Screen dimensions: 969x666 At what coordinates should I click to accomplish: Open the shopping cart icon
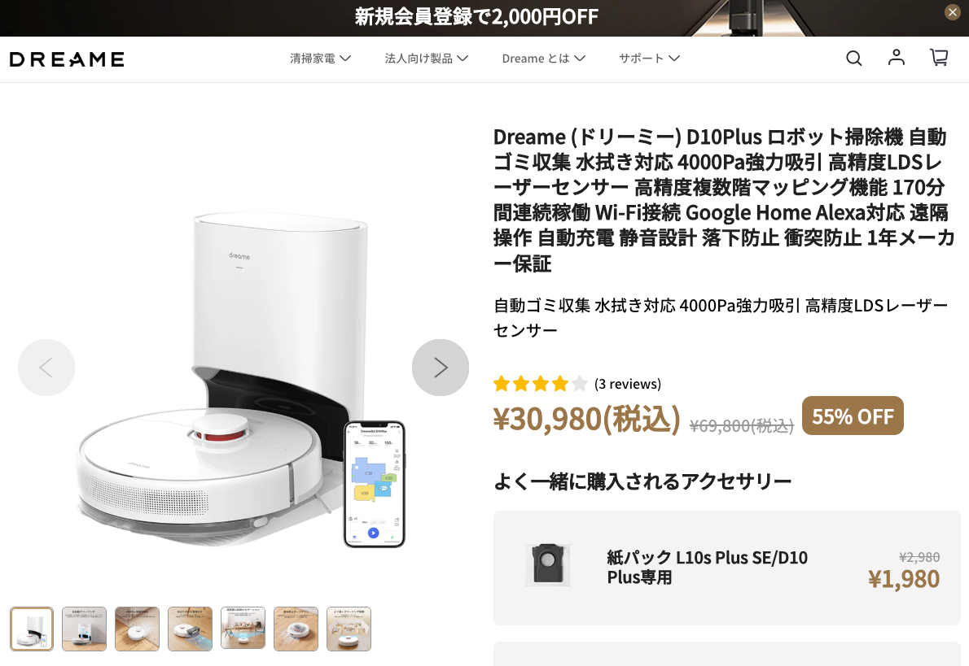pos(940,58)
